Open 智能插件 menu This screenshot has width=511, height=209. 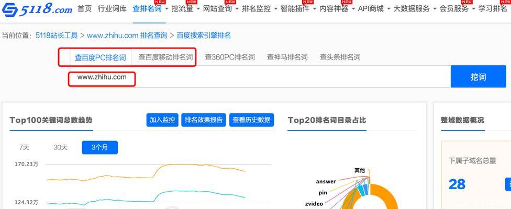295,9
